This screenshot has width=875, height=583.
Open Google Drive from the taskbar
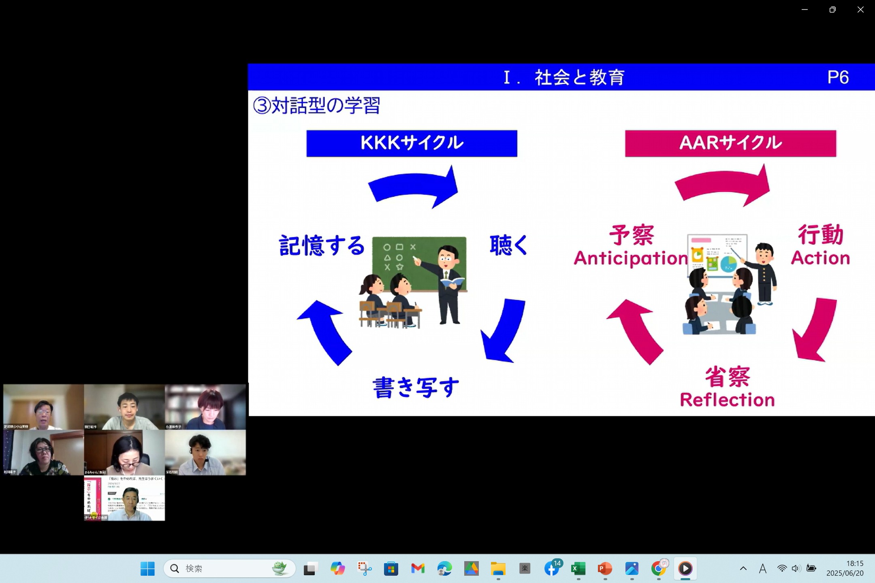click(x=471, y=569)
